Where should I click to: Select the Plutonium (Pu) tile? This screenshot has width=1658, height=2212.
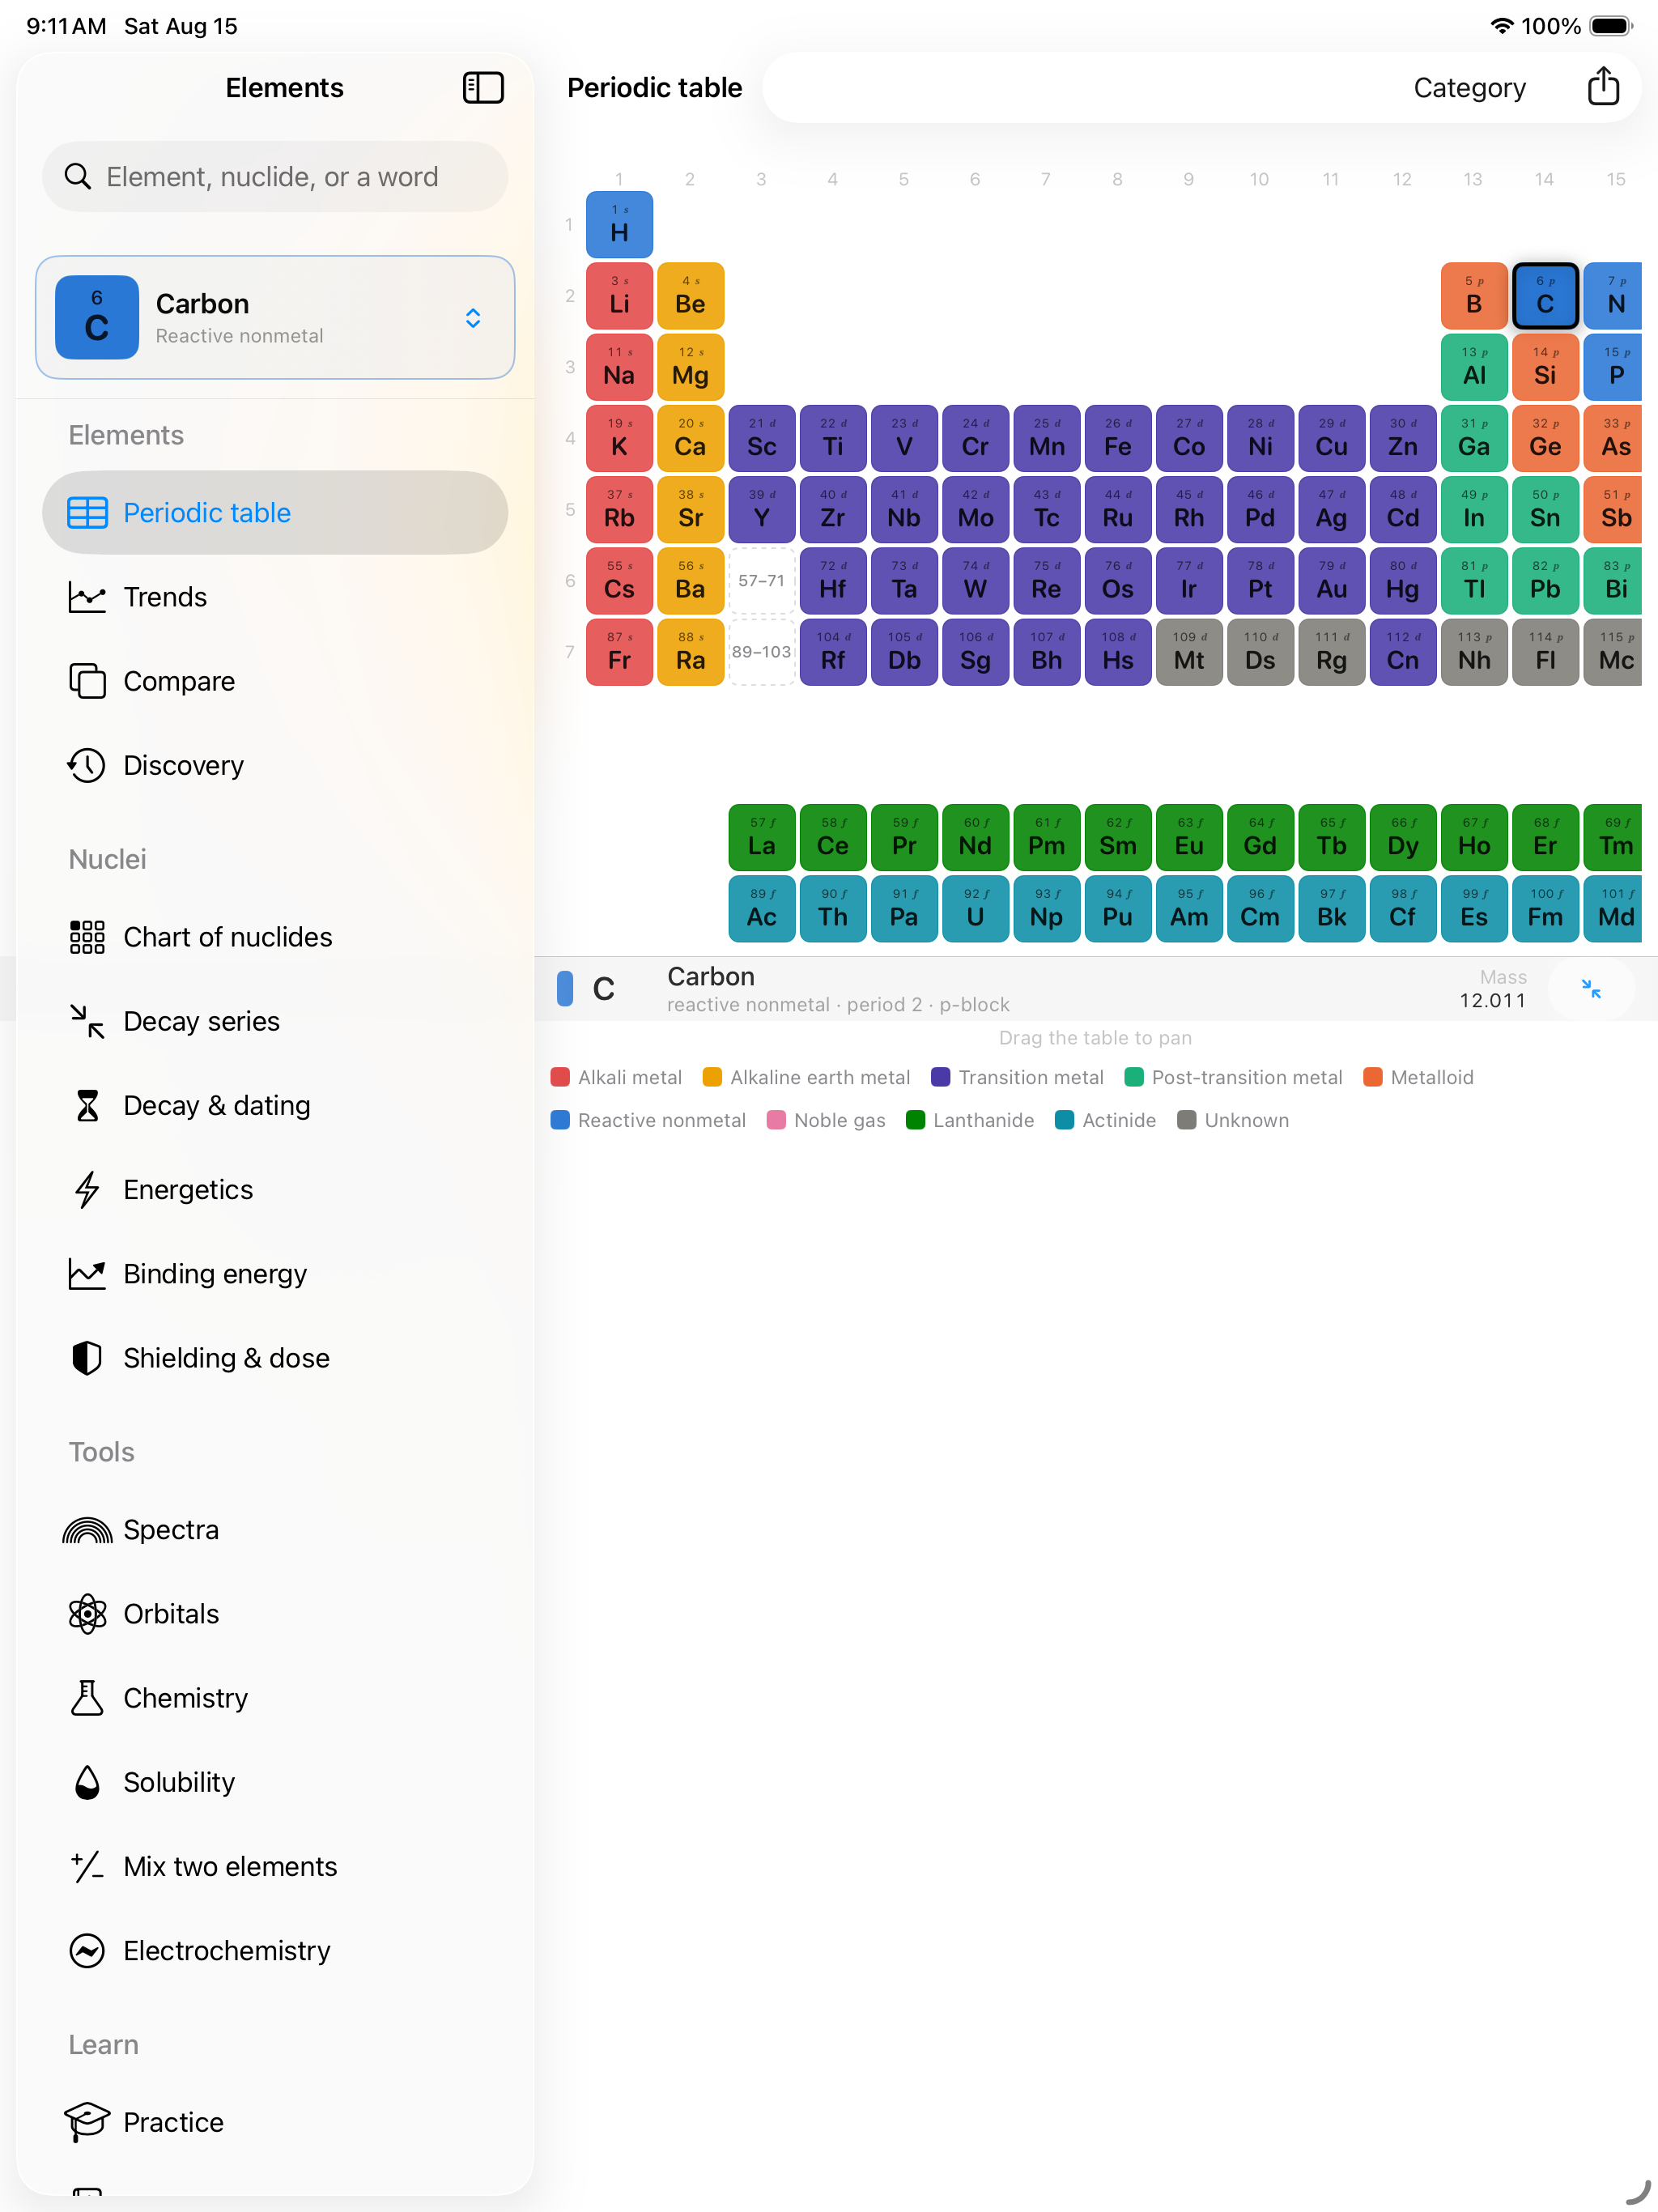1117,909
